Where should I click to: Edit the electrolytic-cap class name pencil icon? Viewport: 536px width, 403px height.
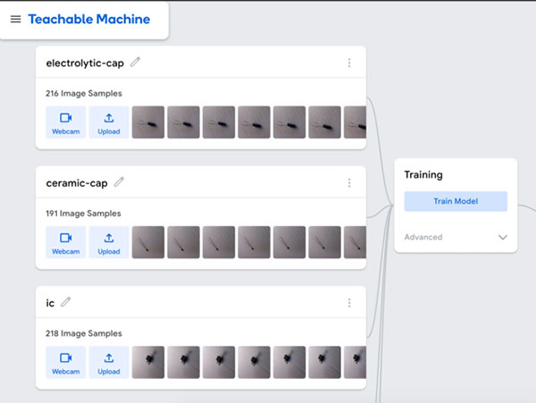tap(136, 63)
